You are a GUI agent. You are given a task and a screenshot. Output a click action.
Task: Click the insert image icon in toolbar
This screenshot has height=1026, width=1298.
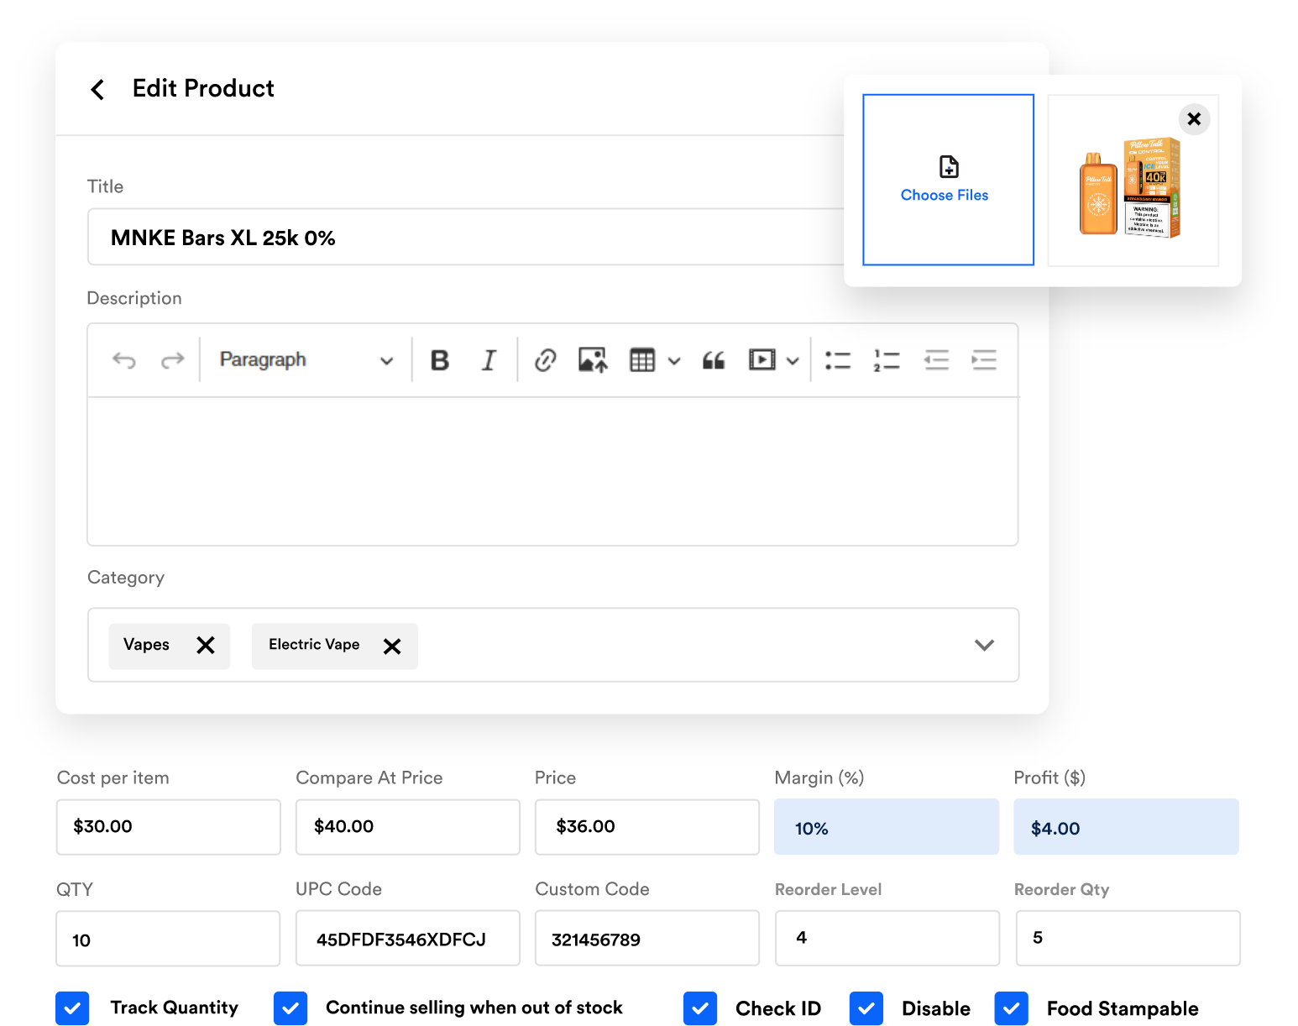coord(593,360)
